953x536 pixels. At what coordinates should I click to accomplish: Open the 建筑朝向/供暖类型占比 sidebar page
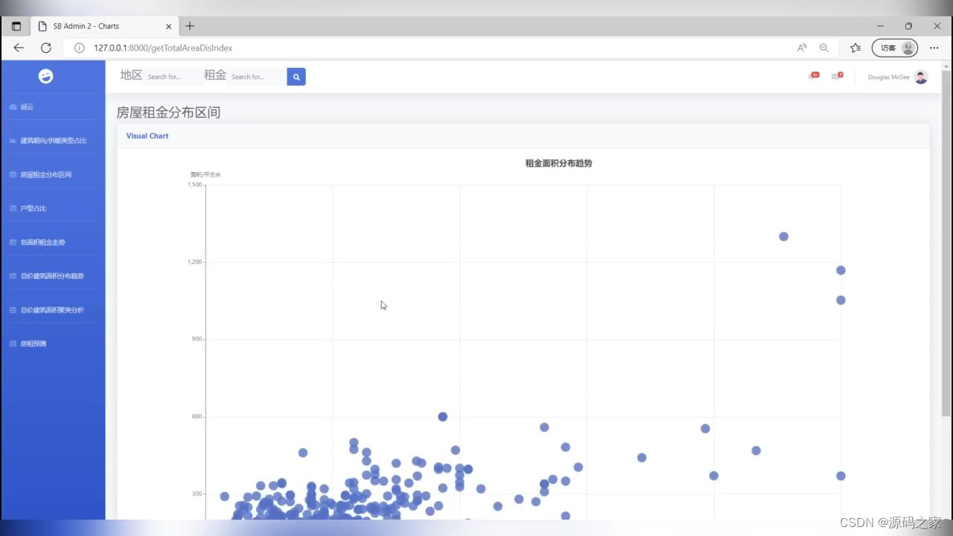point(53,141)
